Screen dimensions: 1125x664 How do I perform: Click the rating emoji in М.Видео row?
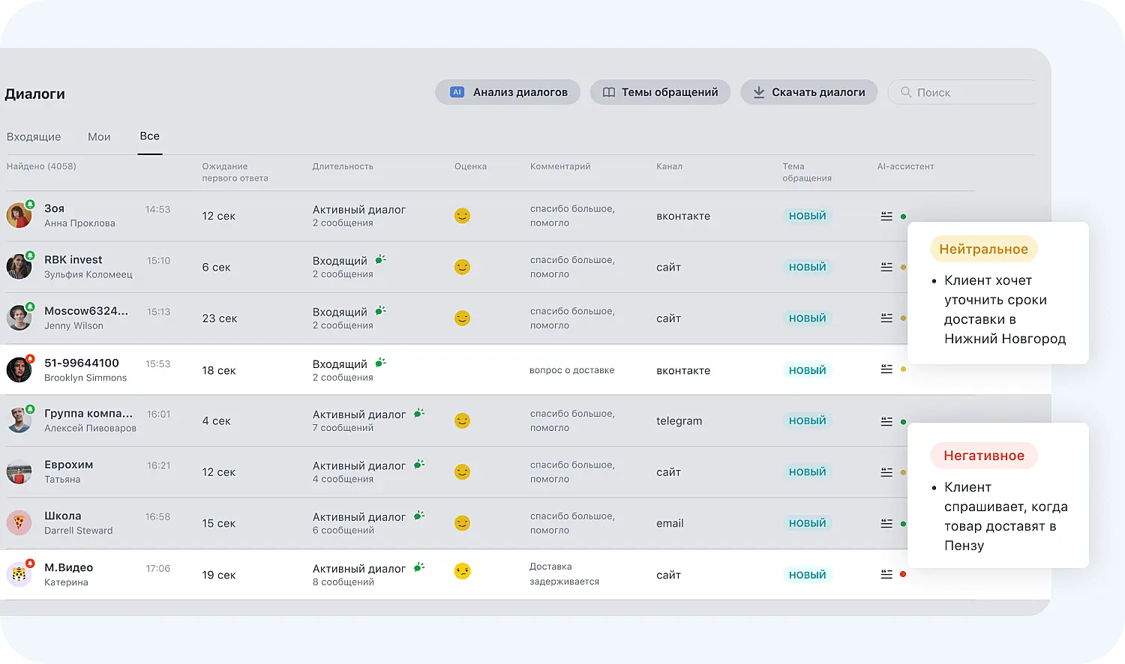pos(462,571)
